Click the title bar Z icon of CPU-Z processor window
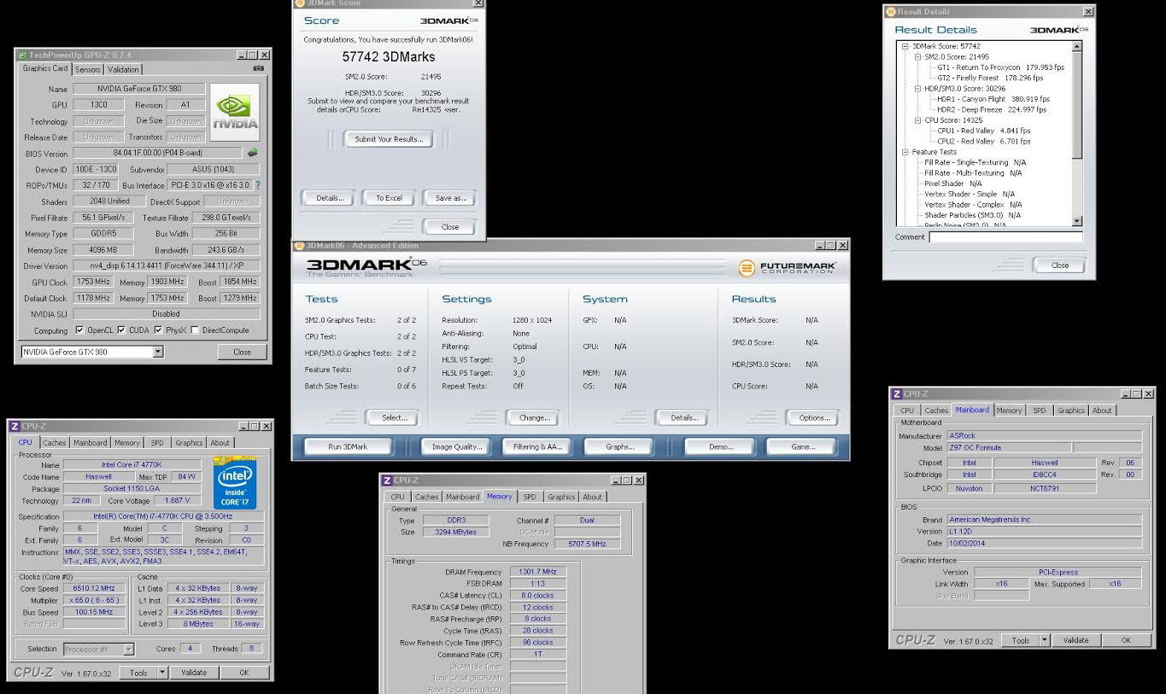The height and width of the screenshot is (694, 1166). [x=15, y=426]
